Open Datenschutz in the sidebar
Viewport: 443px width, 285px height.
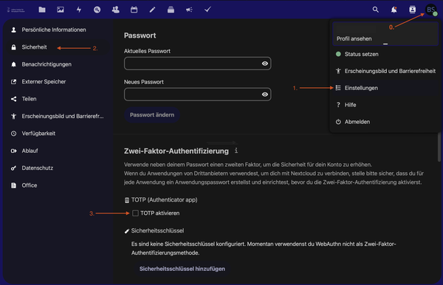[57, 168]
